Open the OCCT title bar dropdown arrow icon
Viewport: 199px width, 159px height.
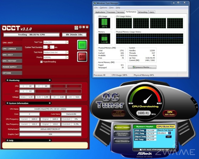[x=80, y=27]
